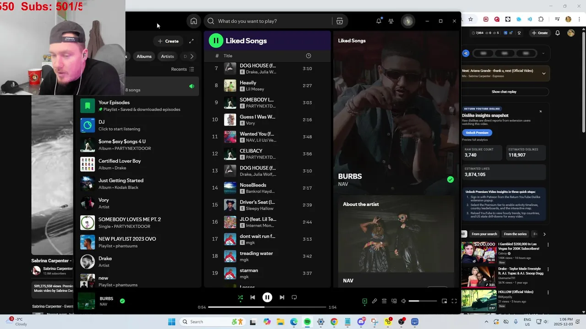
Task: Select track 12 CELIBACY by PARTYNEXTDOOR
Action: (x=267, y=154)
